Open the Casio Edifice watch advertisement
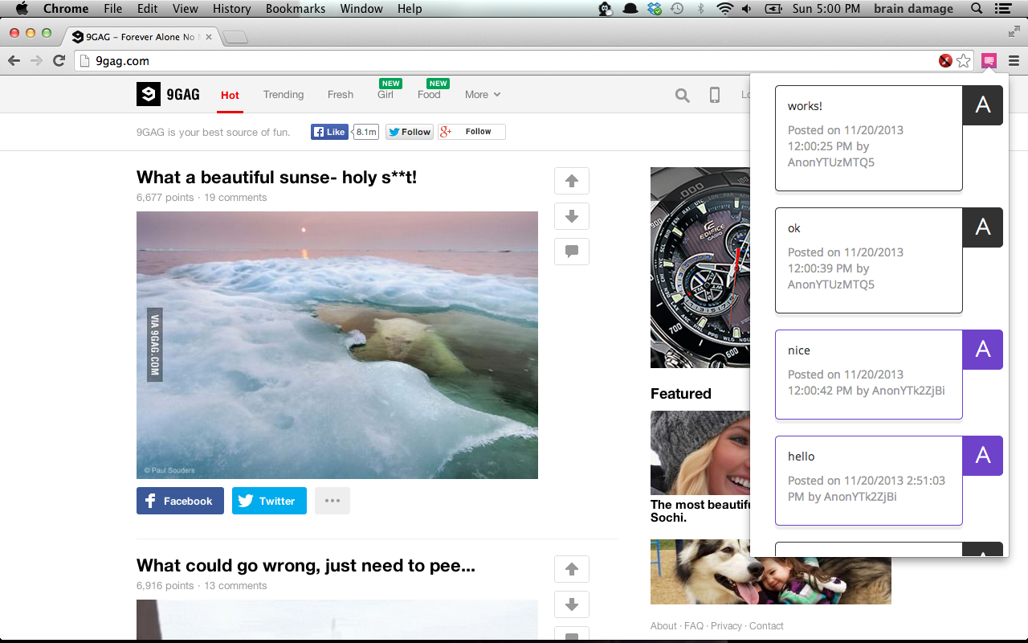Viewport: 1028px width, 643px height. point(700,268)
